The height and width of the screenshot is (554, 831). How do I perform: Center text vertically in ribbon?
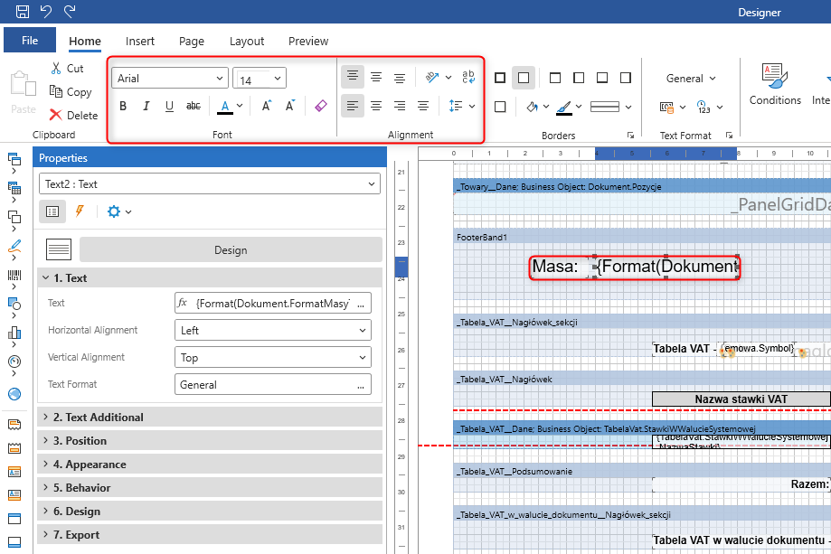376,78
